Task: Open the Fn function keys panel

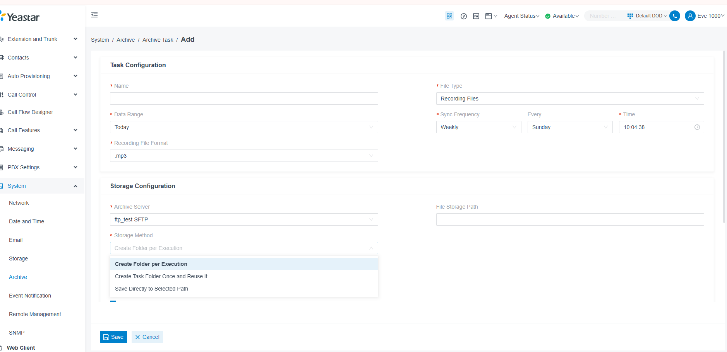Action: pyautogui.click(x=476, y=16)
